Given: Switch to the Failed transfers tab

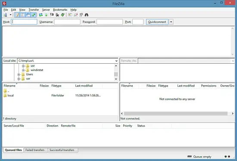Looking at the screenshot, I should click(35, 150).
